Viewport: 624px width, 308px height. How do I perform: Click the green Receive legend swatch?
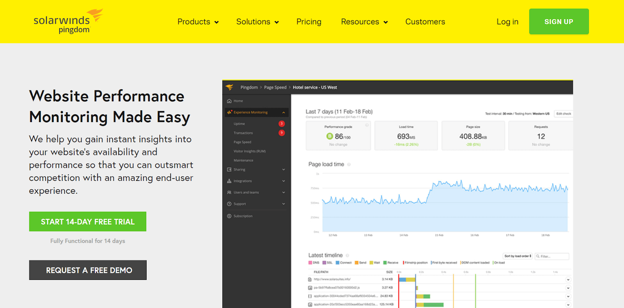coord(385,263)
